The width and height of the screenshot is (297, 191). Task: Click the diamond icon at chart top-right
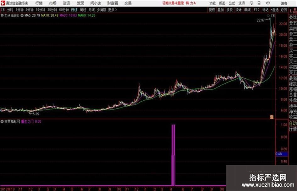point(268,16)
